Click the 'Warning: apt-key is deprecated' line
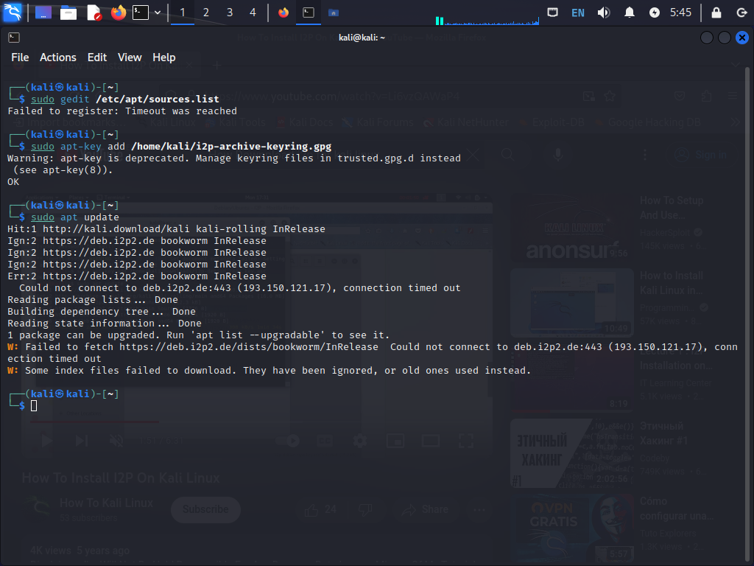 click(234, 158)
